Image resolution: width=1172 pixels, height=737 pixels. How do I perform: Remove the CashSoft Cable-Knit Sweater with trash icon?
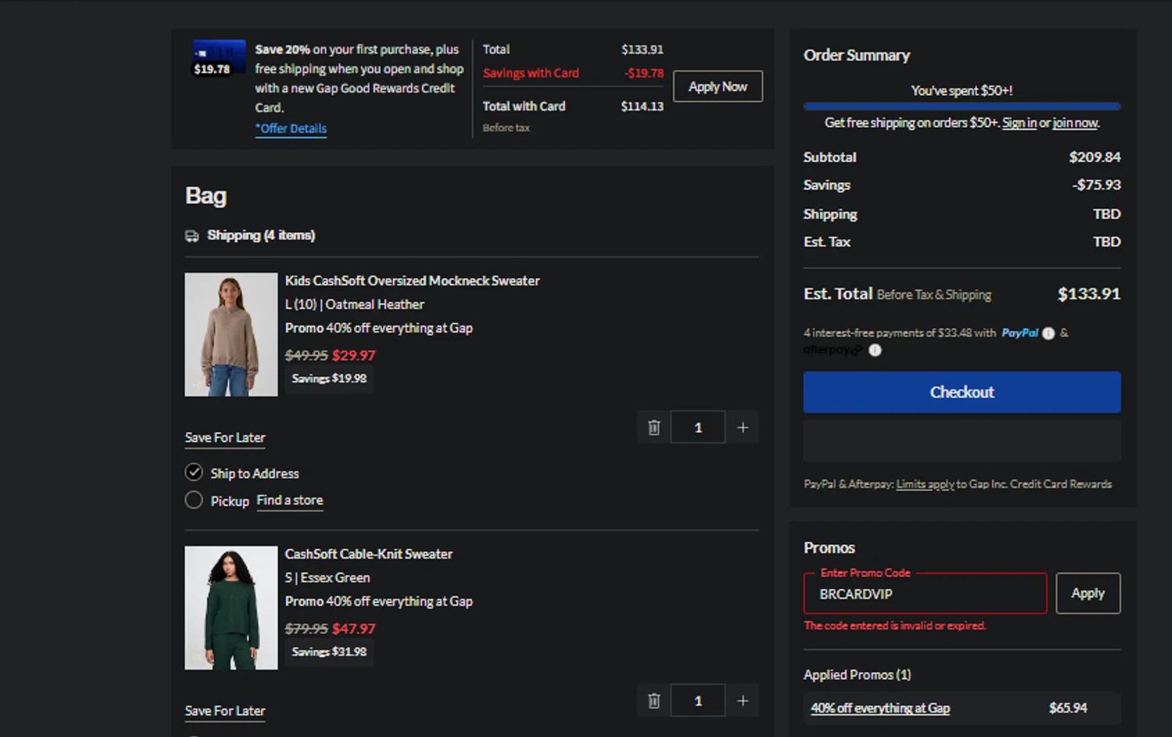pyautogui.click(x=654, y=701)
